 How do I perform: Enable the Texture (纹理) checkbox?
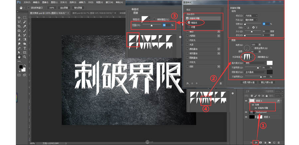189,27
